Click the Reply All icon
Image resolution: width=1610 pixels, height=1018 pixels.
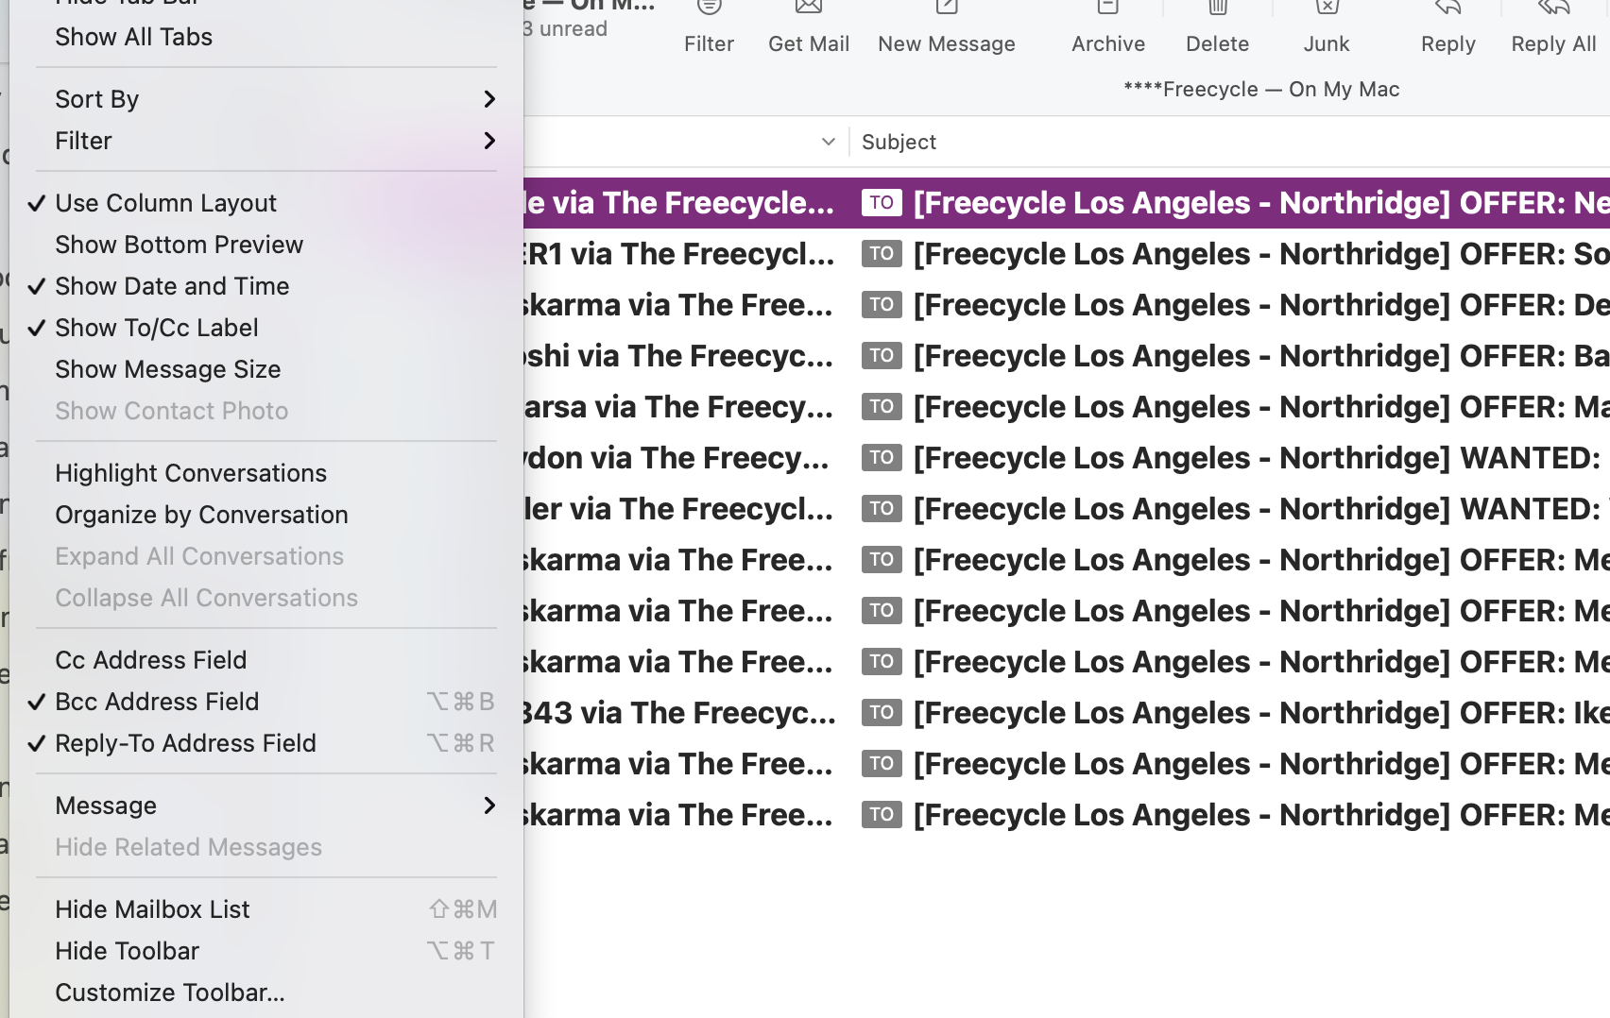(1553, 8)
